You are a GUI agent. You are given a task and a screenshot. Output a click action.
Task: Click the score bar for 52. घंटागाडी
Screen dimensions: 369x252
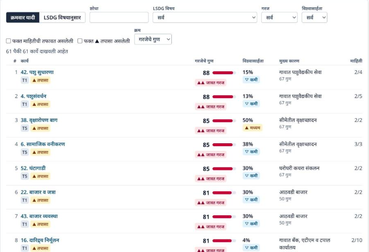[224, 169]
